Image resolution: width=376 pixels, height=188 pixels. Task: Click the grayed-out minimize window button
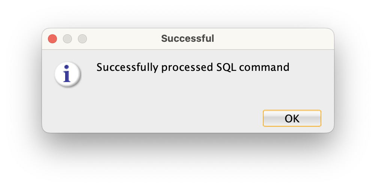(67, 38)
